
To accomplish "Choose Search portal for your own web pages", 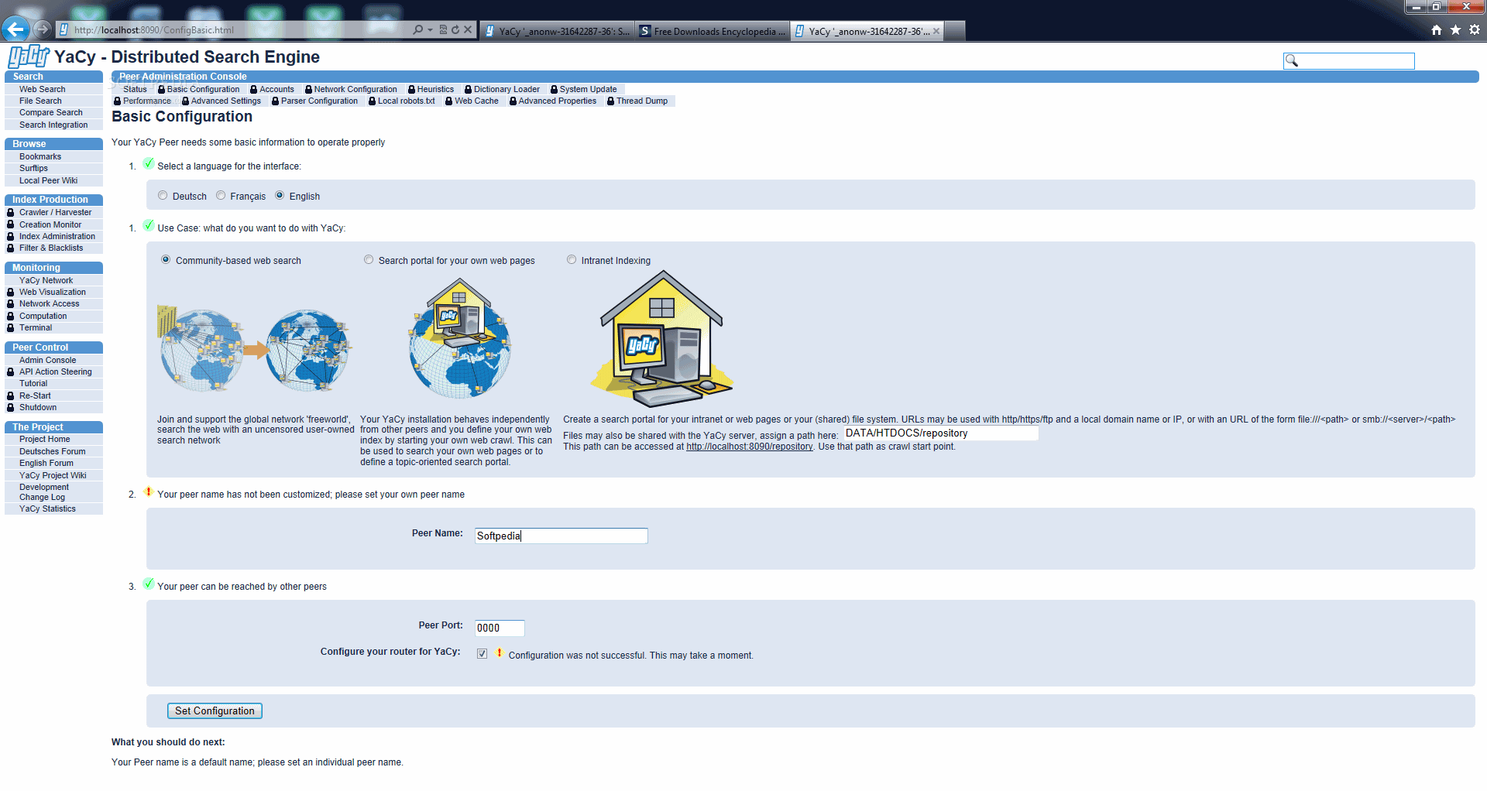I will 369,259.
